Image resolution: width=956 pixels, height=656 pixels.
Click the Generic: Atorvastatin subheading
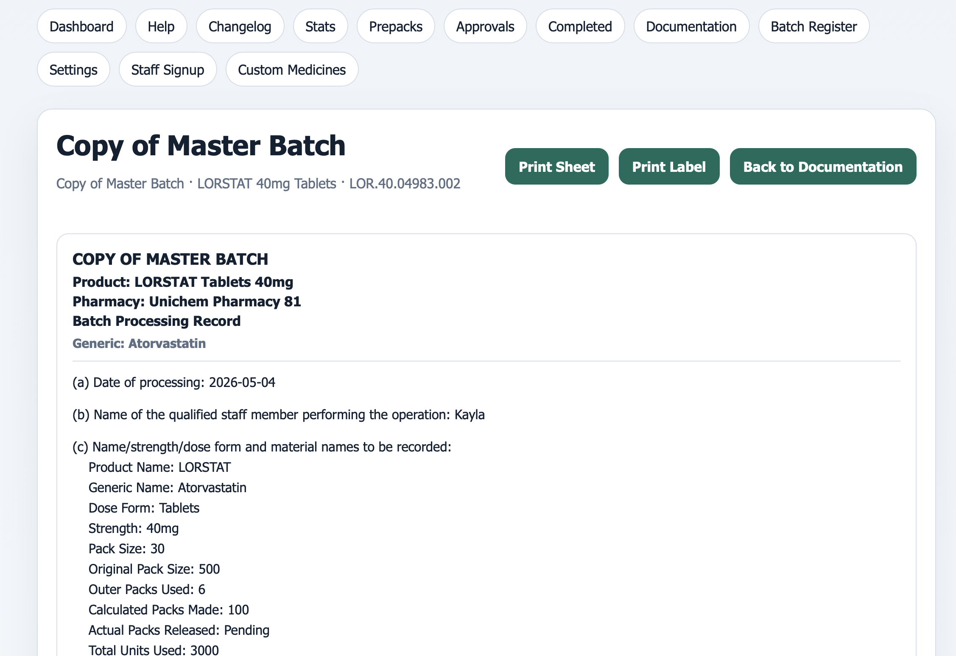point(139,343)
